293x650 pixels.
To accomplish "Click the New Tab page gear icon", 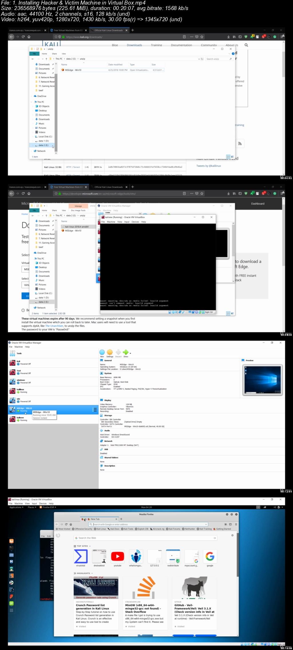I will 232,535.
